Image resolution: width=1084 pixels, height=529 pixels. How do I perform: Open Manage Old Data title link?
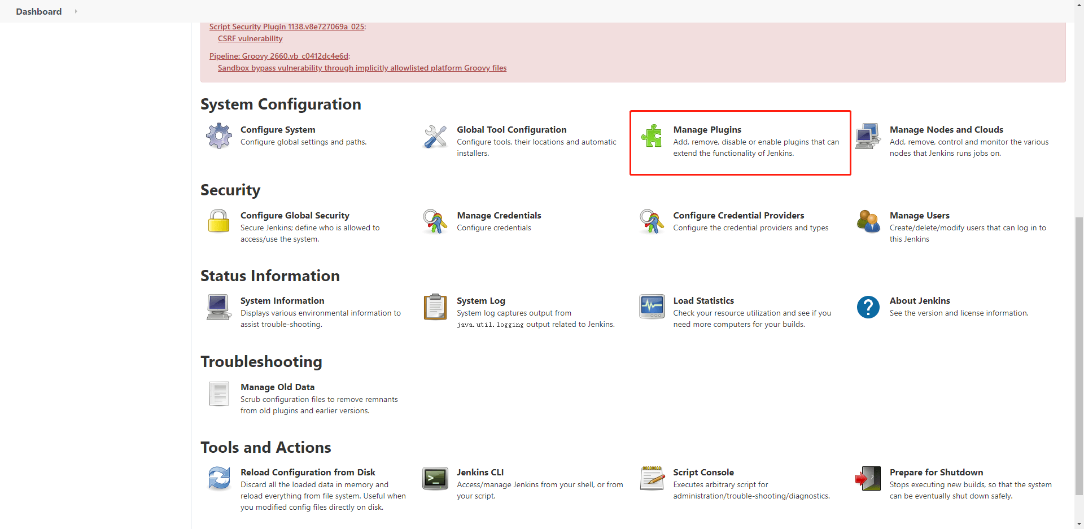point(278,387)
